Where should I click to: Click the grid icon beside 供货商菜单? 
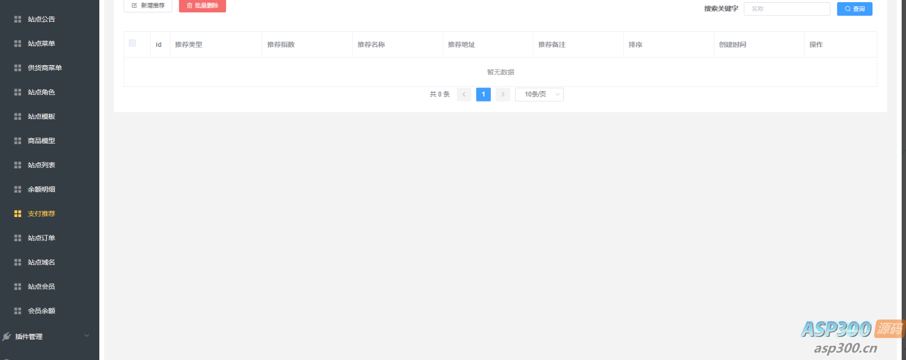coord(18,68)
